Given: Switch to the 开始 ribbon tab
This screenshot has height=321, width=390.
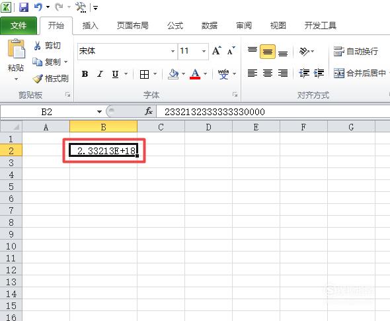Looking at the screenshot, I should 56,25.
